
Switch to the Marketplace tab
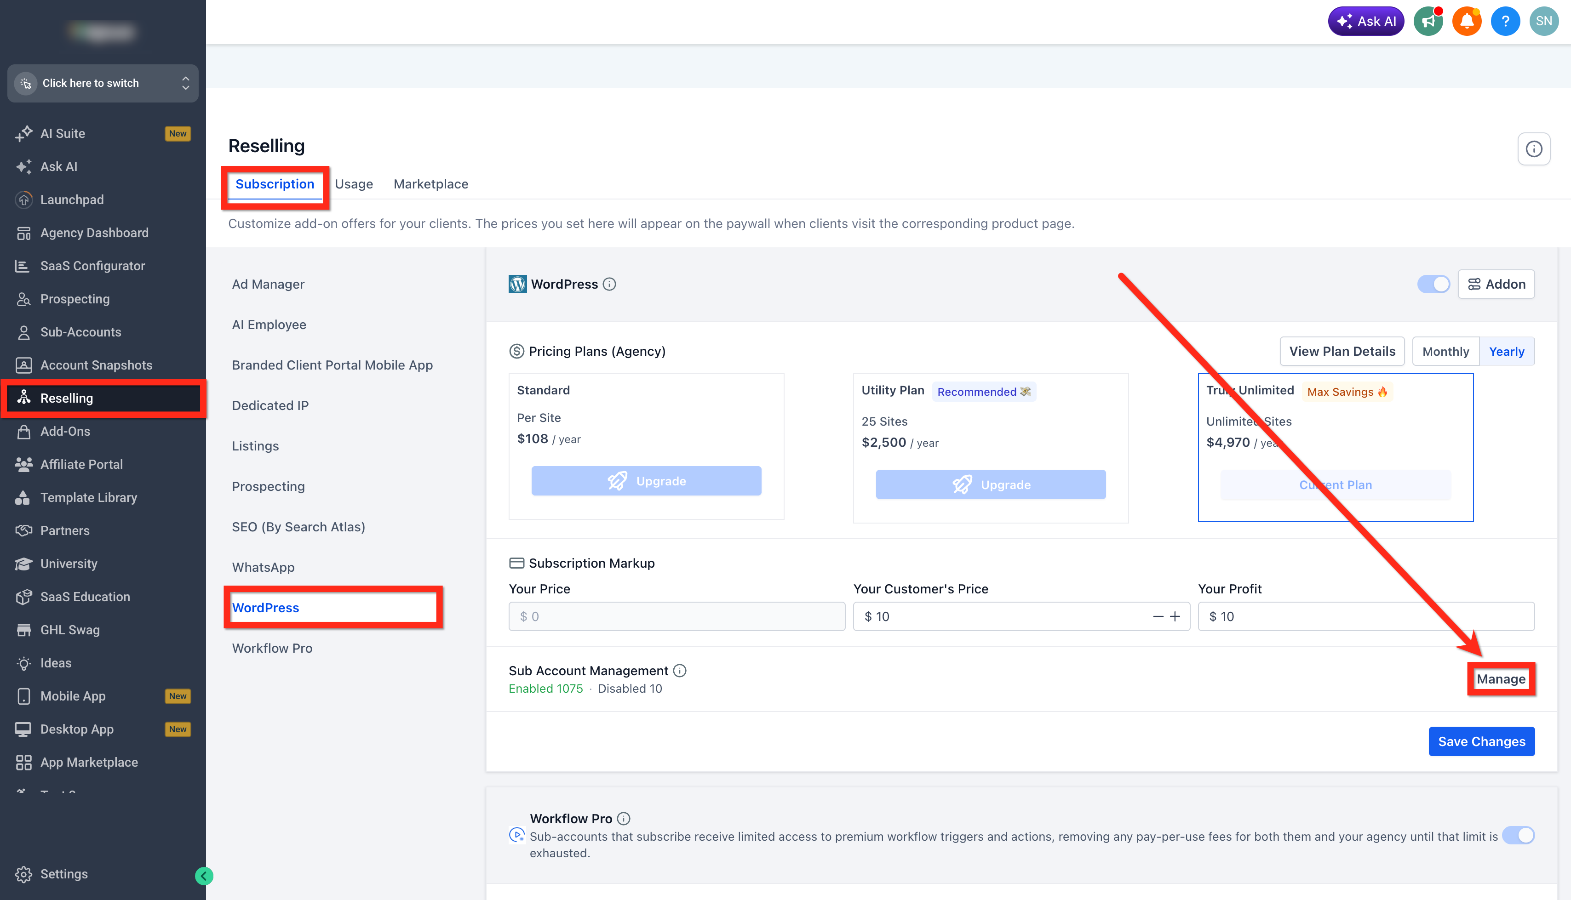(x=431, y=184)
